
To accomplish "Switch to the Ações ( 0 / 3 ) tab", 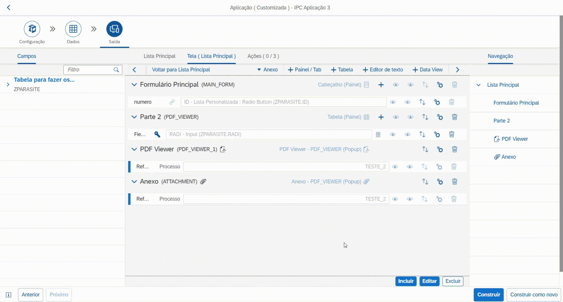I will tap(263, 56).
